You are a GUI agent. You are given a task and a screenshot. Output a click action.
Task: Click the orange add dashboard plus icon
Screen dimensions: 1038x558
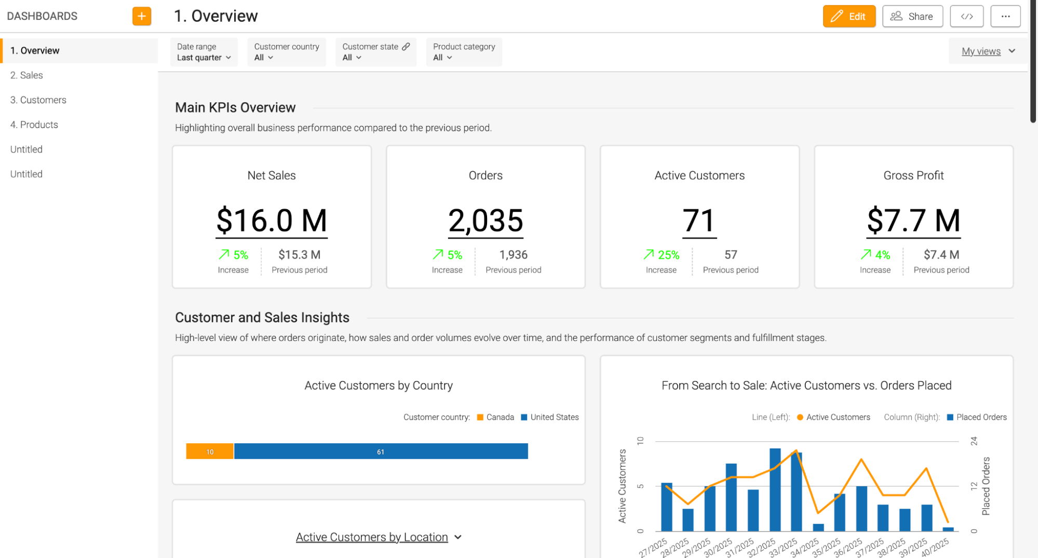(x=141, y=16)
